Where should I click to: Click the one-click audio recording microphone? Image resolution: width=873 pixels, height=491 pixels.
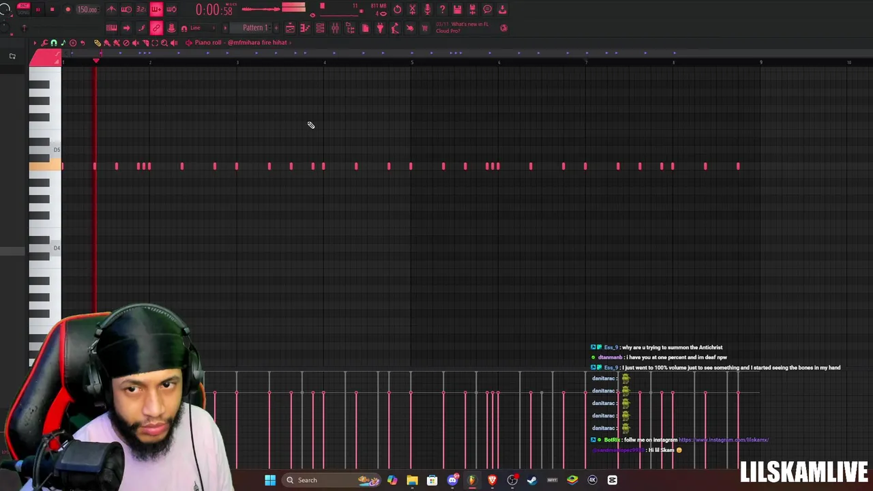coord(428,10)
